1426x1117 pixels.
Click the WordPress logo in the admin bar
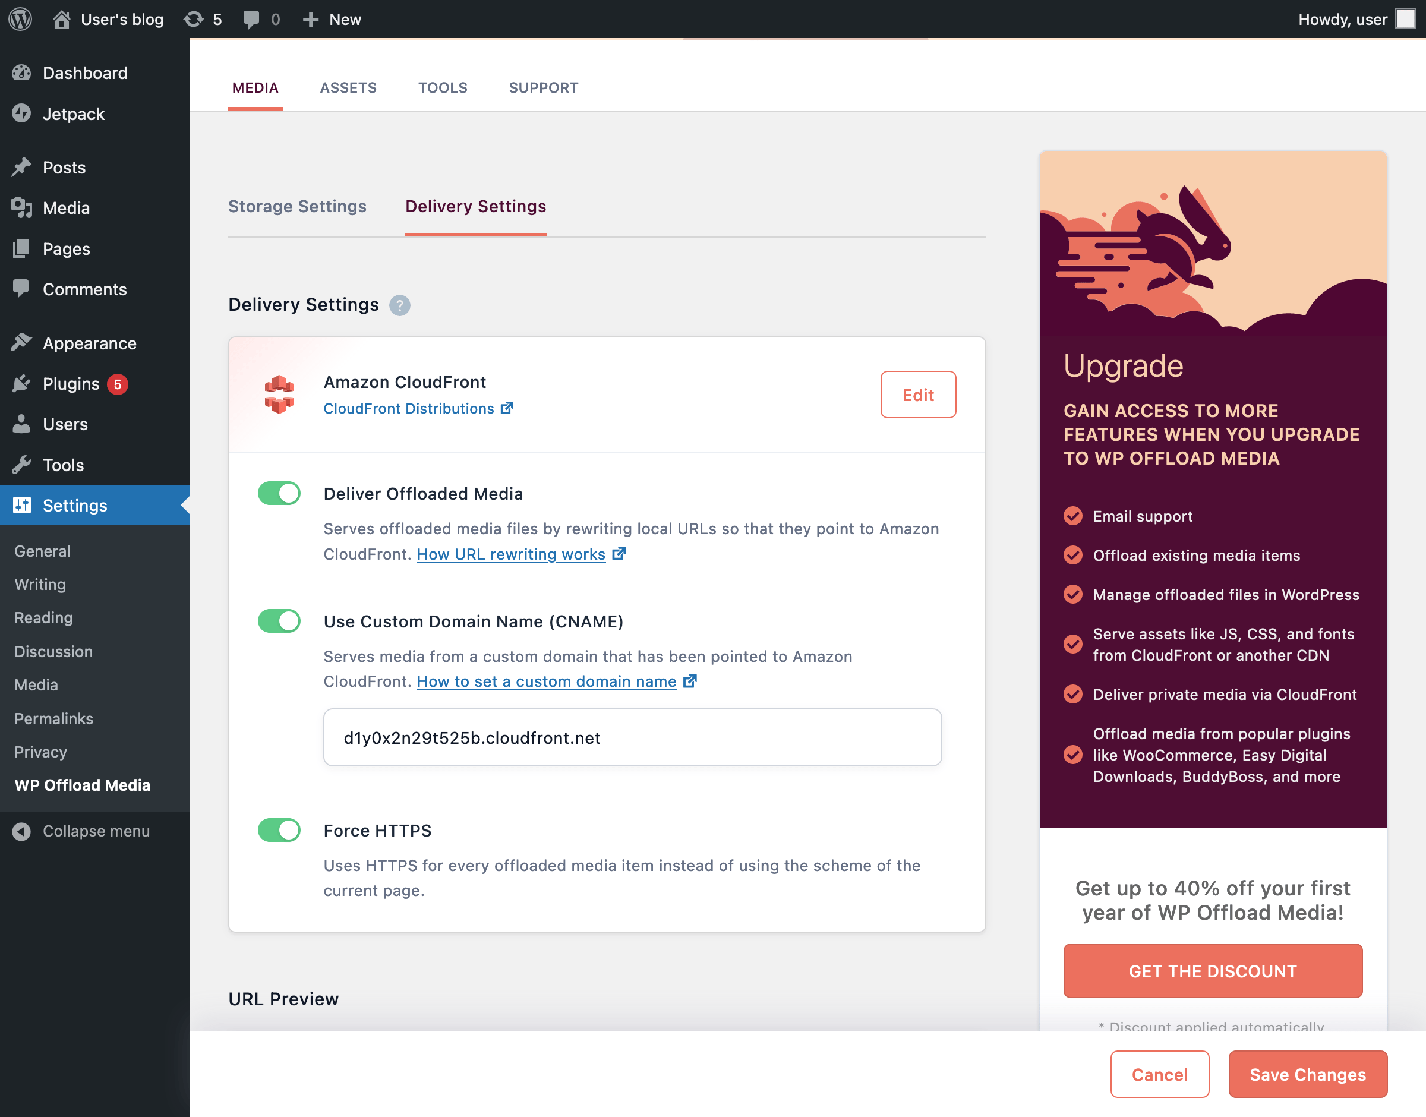point(20,19)
